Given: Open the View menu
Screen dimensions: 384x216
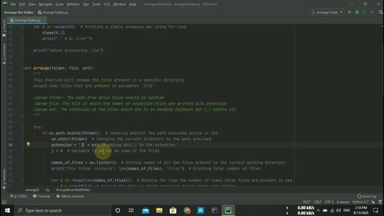Looking at the screenshot, I should 32,4.
